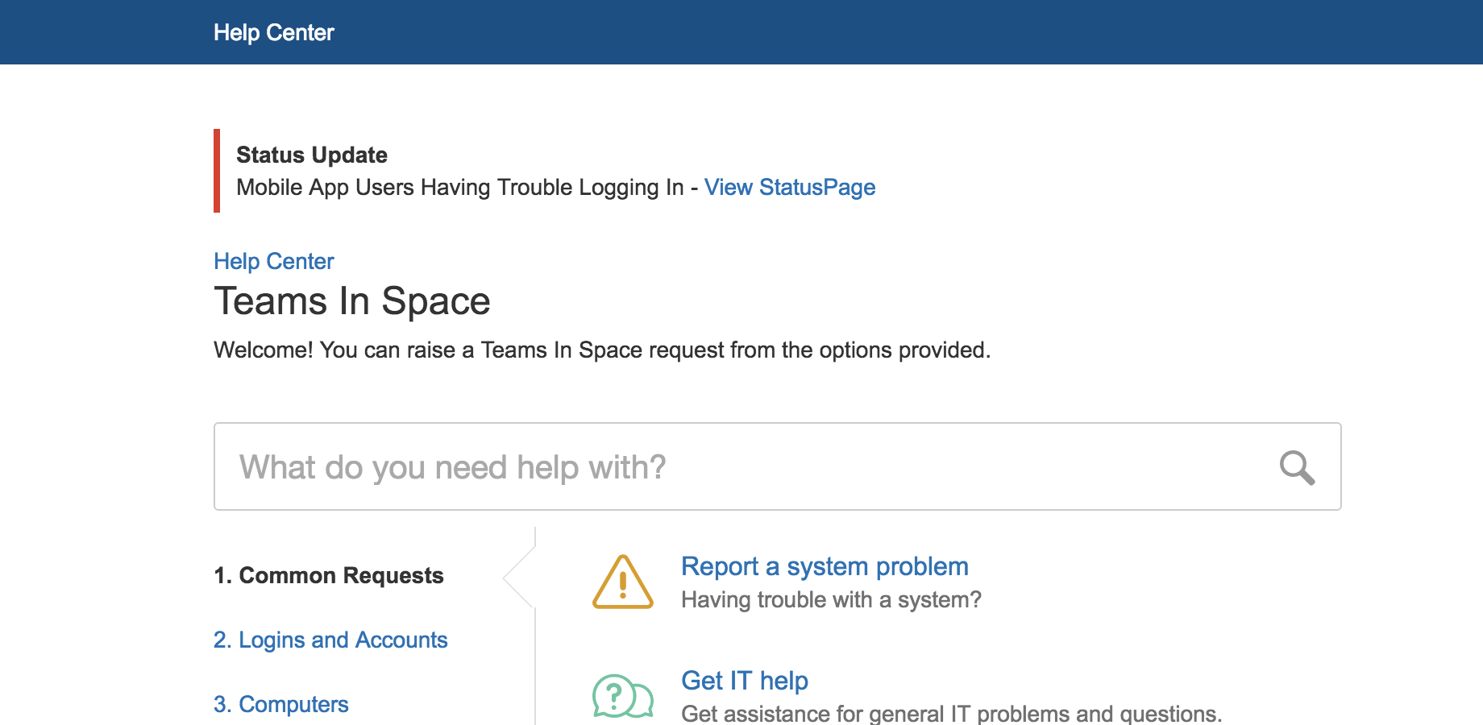This screenshot has height=725, width=1483.
Task: Click the yellow warning triangle icon
Action: click(x=622, y=582)
